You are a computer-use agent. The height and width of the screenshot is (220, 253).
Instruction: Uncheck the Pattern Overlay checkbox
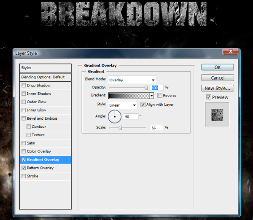pyautogui.click(x=24, y=168)
